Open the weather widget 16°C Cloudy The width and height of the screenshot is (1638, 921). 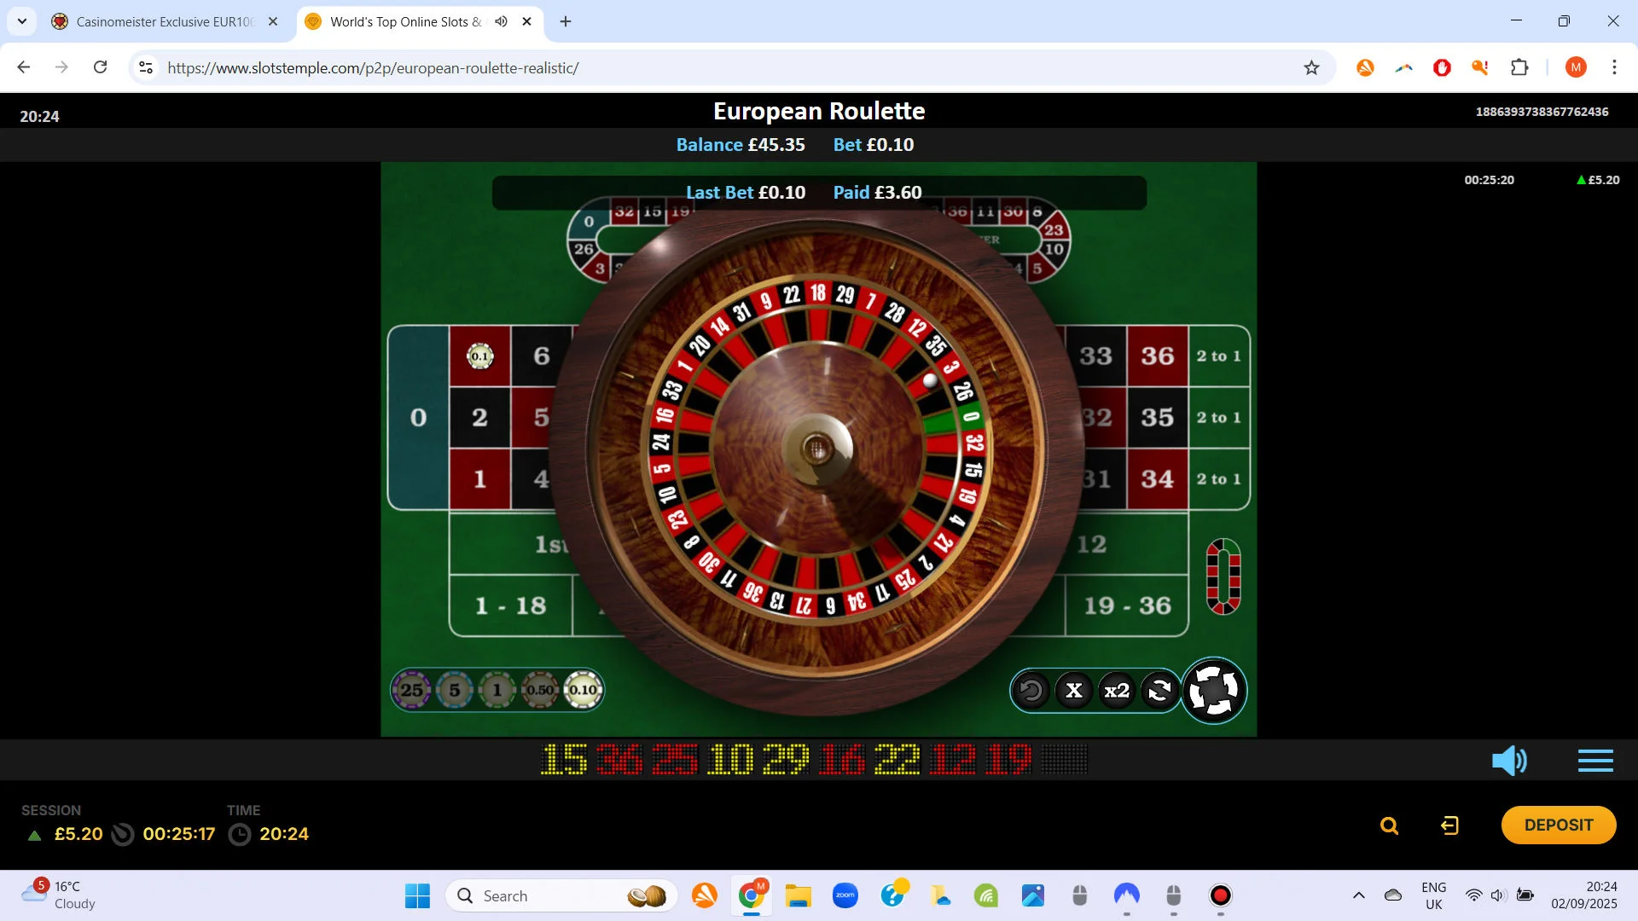click(x=58, y=895)
